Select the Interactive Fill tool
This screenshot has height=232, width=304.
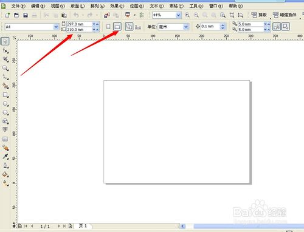5,183
